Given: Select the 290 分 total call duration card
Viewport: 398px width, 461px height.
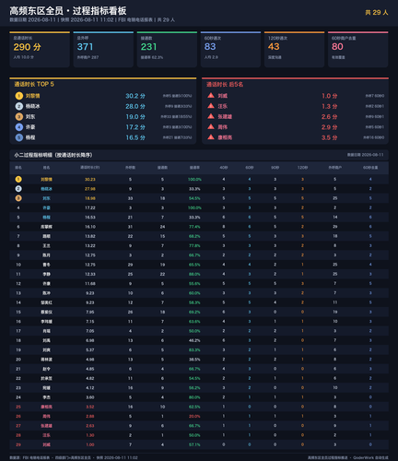Looking at the screenshot, I should (40, 50).
